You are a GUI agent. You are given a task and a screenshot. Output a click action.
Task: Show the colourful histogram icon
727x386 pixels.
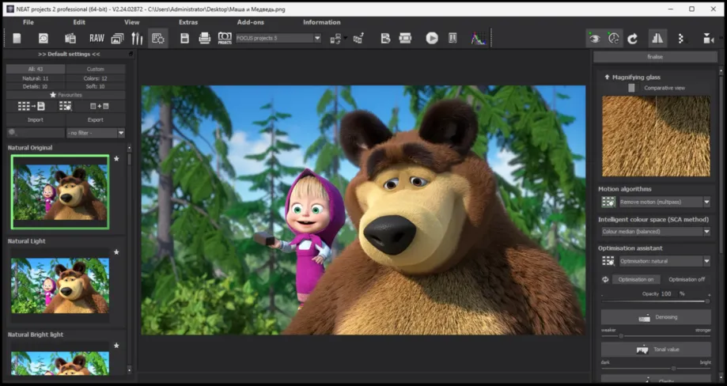(x=479, y=38)
